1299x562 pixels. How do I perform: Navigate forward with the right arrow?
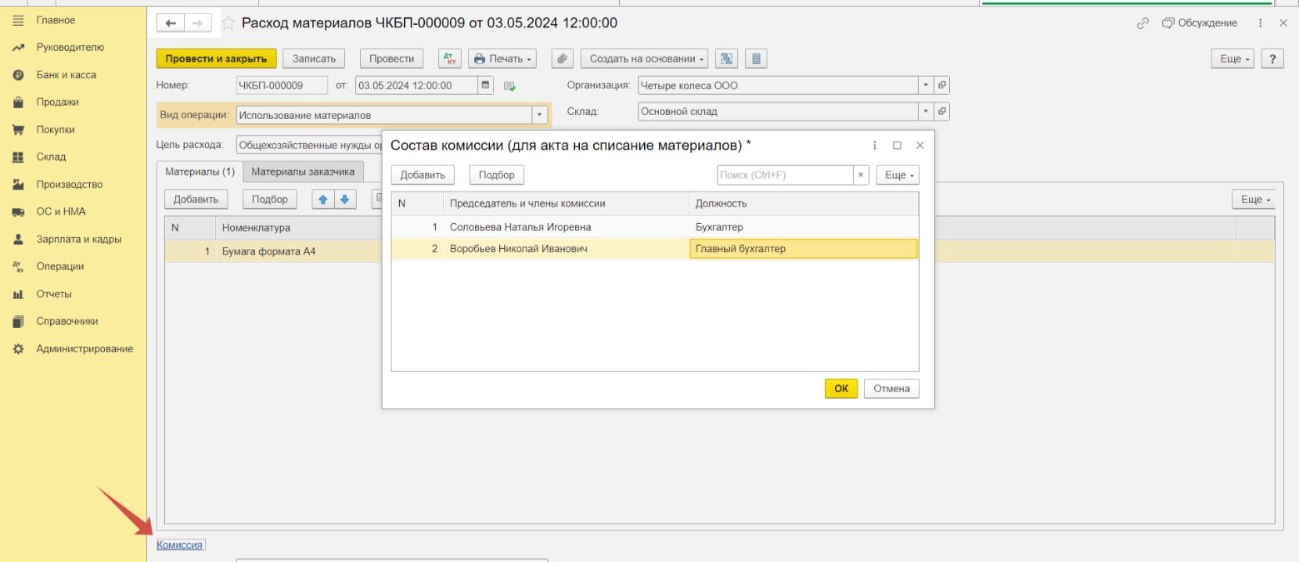[197, 23]
